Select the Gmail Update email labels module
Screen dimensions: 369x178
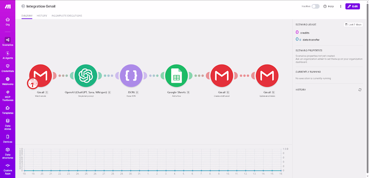tap(267, 76)
